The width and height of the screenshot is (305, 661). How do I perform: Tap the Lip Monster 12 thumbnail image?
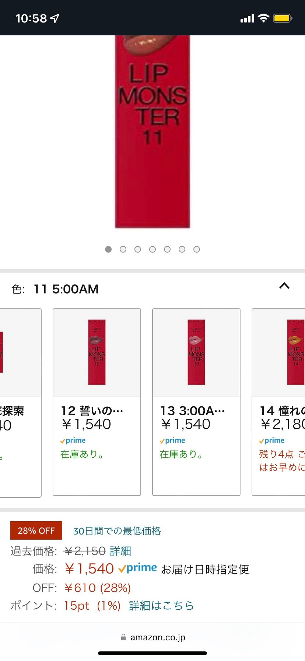click(97, 352)
